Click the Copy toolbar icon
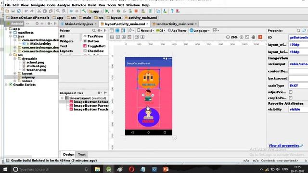This screenshot has width=308, height=173. tap(45, 11)
